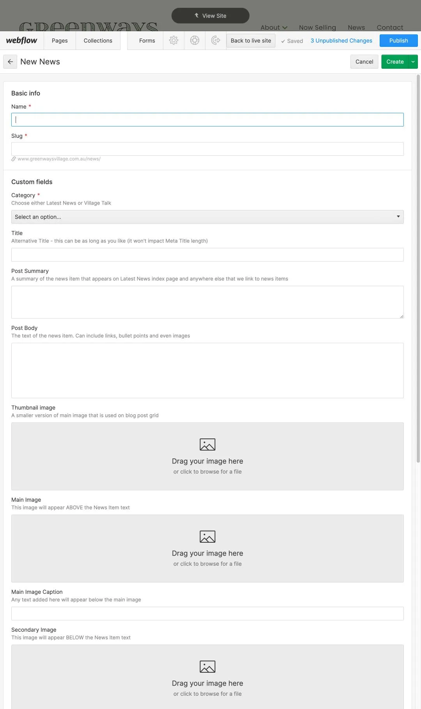
Task: Open the site settings gear icon
Action: pos(173,40)
